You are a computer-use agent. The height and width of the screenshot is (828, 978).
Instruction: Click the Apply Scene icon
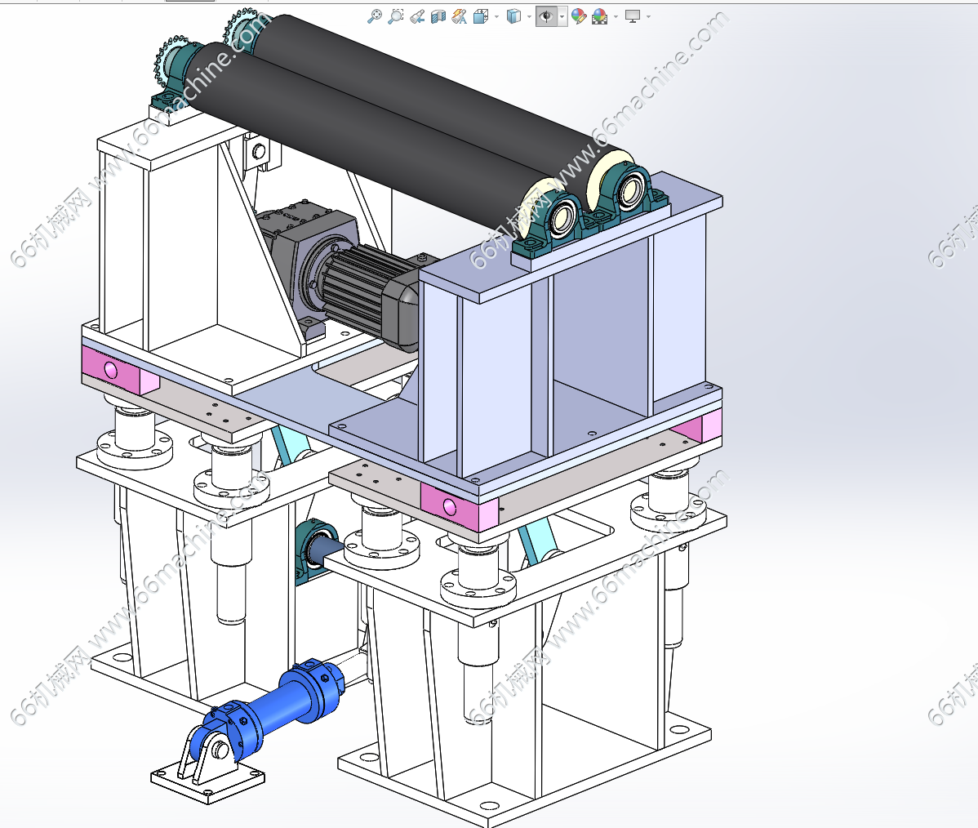click(x=600, y=16)
